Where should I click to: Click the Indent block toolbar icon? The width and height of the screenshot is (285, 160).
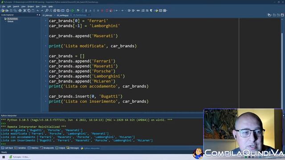click(129, 11)
